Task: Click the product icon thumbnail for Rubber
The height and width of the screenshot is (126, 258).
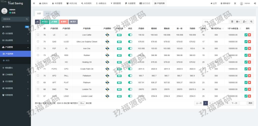Action: tap(107, 55)
